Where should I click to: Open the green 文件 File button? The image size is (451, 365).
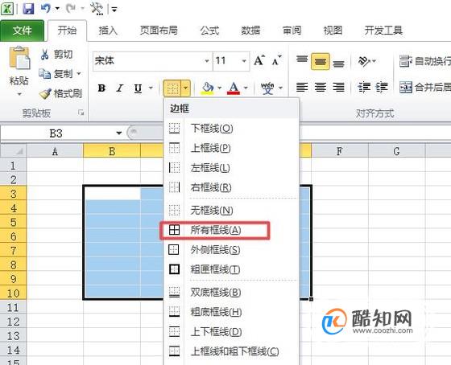point(23,31)
